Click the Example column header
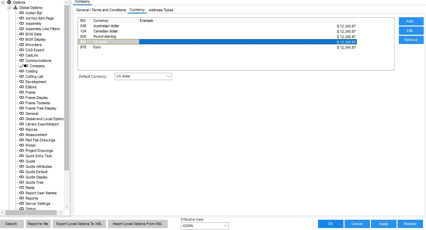The height and width of the screenshot is (230, 426). 146,21
